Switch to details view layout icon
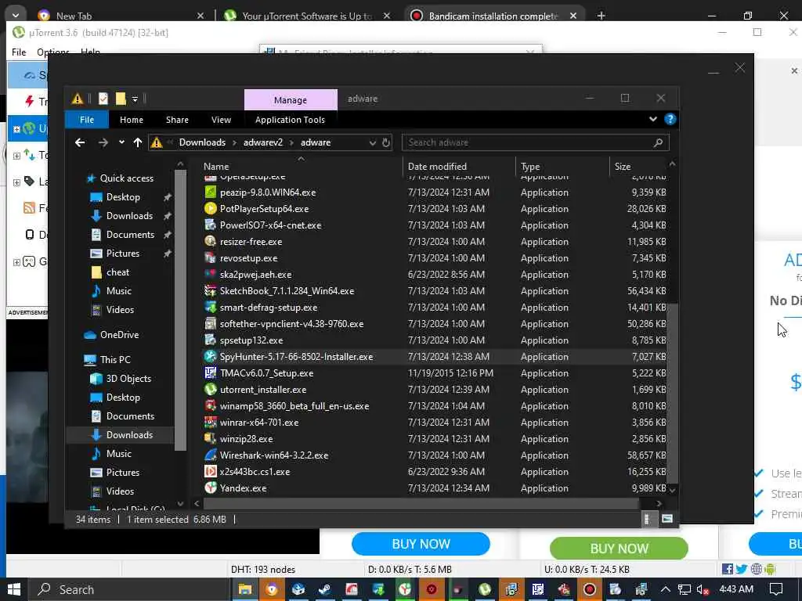This screenshot has height=601, width=802. coord(646,520)
